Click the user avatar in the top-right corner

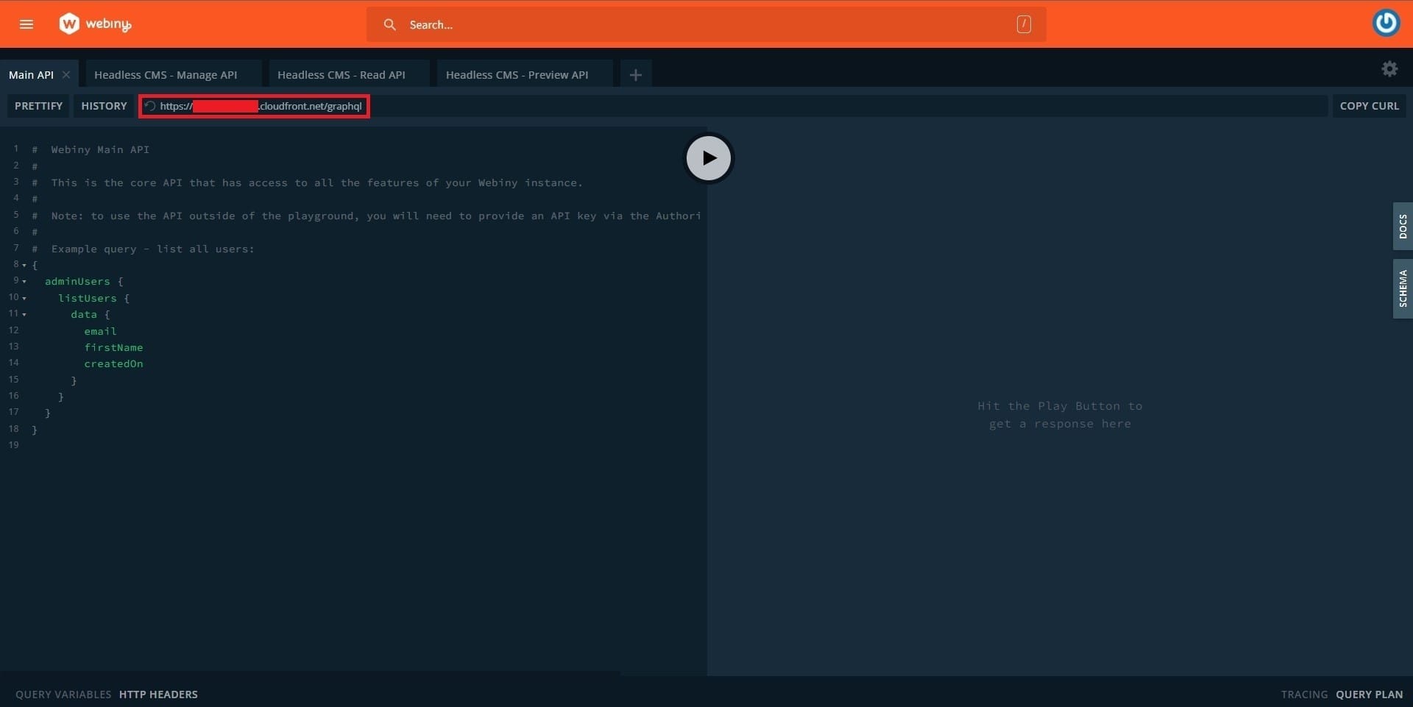pyautogui.click(x=1387, y=22)
